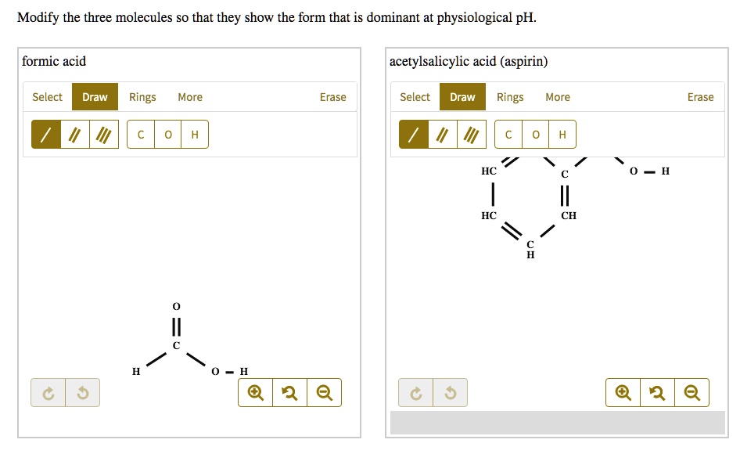
Task: Switch to Draw mode in aspirin editor
Action: point(462,97)
